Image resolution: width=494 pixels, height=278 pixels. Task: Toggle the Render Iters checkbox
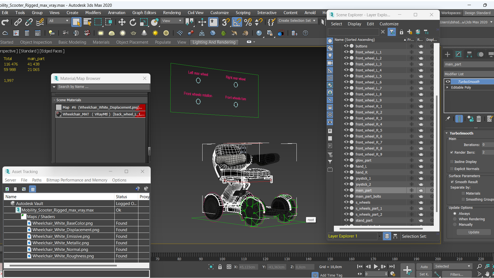click(x=452, y=152)
